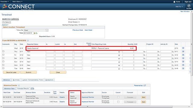Open comment bubble for Tue 8/16
Screen dimensions: 193x108
3,68
